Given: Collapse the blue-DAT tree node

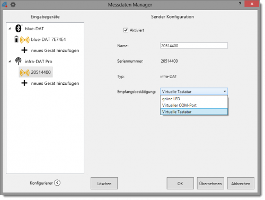Looking at the screenshot, I should coord(10,29).
